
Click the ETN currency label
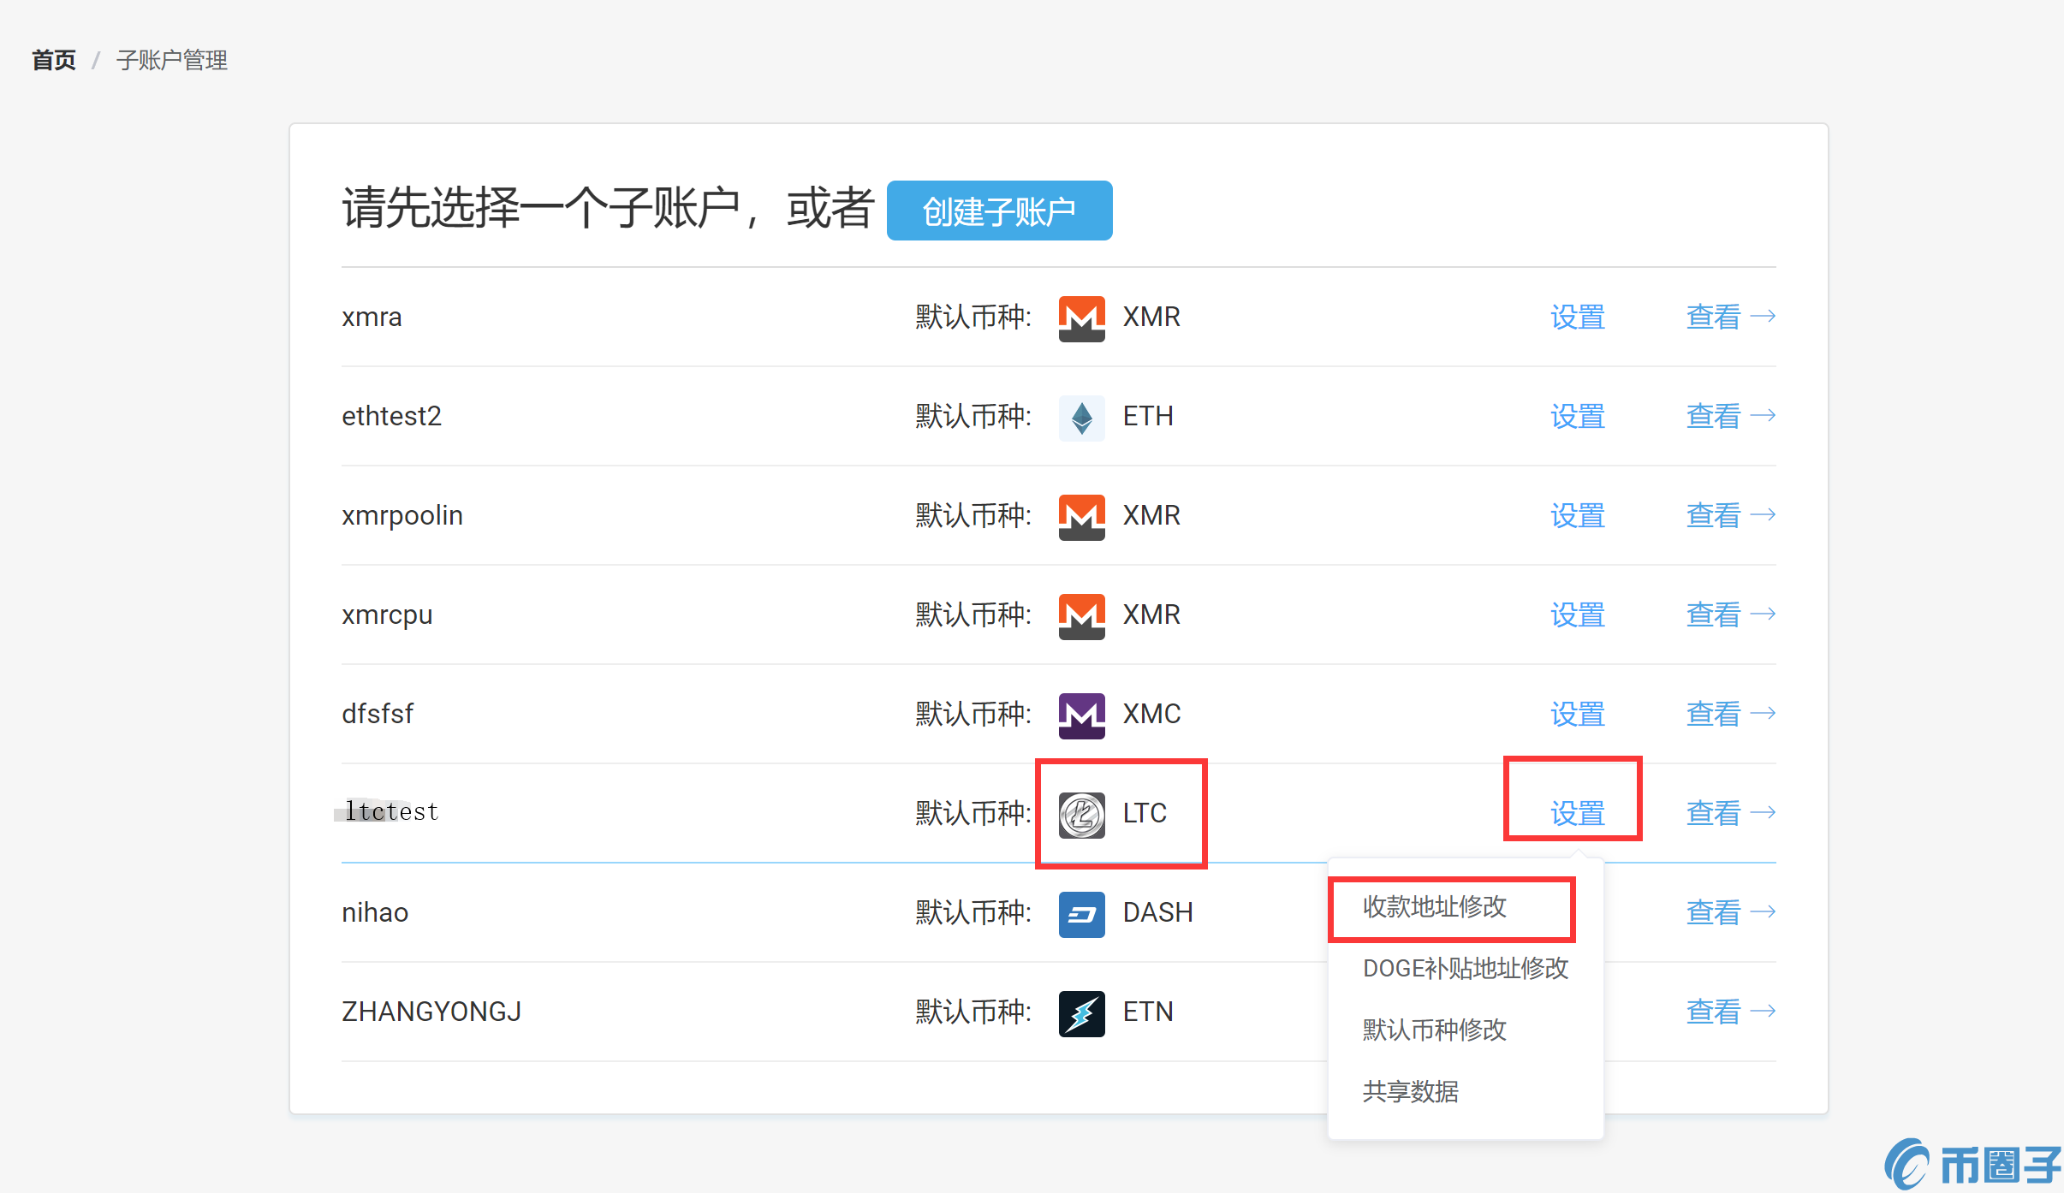1148,1012
